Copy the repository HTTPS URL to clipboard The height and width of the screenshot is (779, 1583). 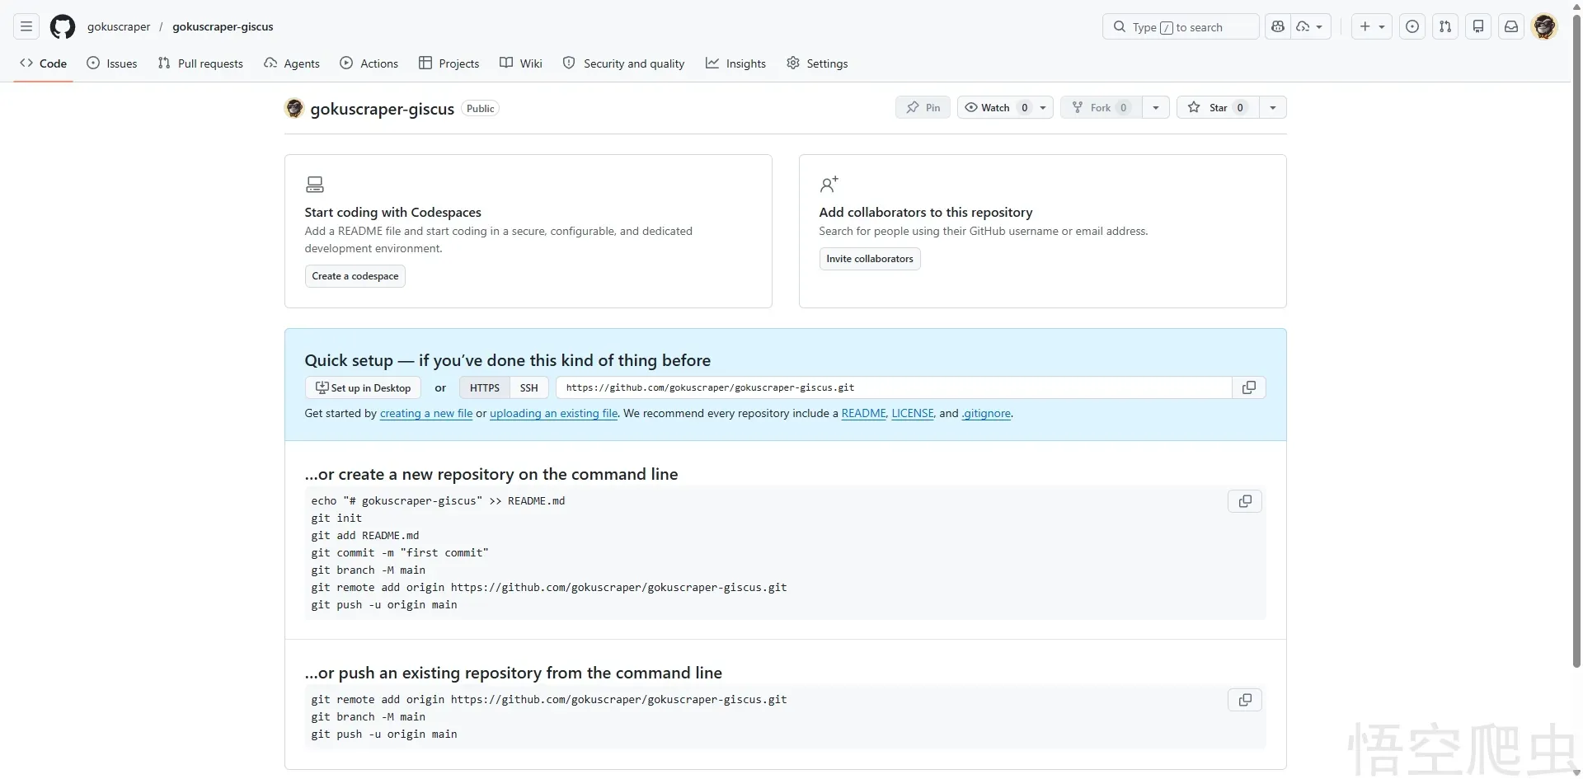click(1248, 387)
